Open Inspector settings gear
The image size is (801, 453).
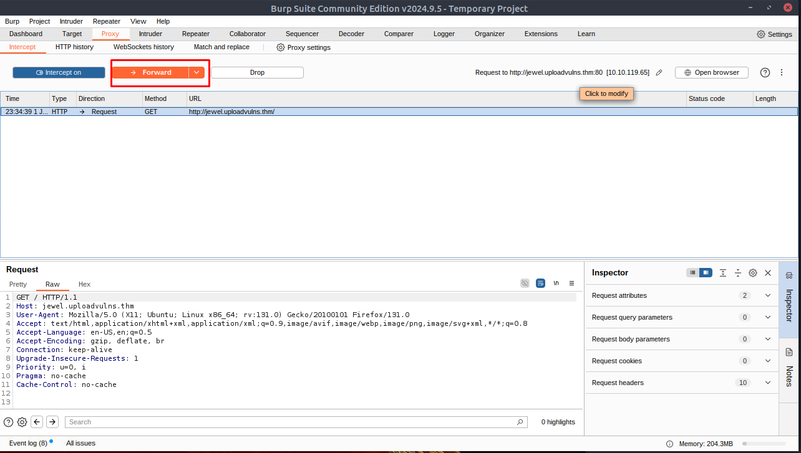coord(753,273)
